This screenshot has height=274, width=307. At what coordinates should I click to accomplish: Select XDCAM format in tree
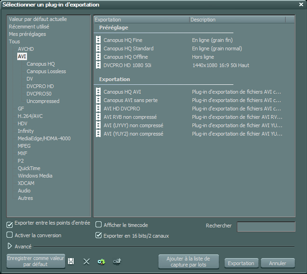coord(26,183)
